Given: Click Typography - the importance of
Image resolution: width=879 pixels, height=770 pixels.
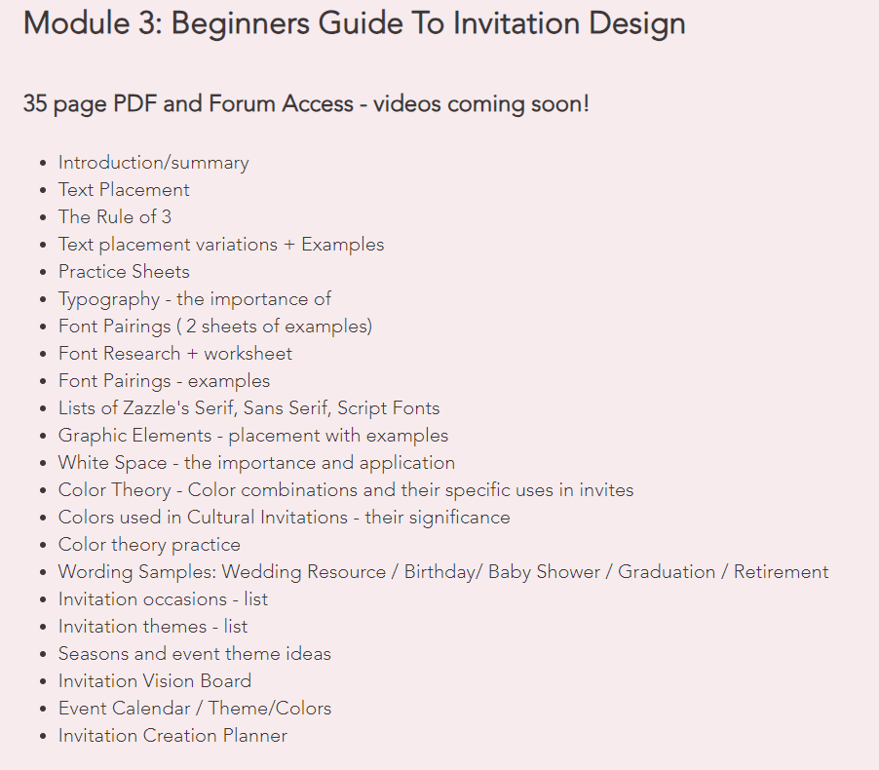Looking at the screenshot, I should 195,299.
